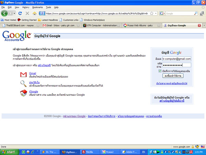
Task: Open the Terms of Service footer link
Action: tap(101, 116)
